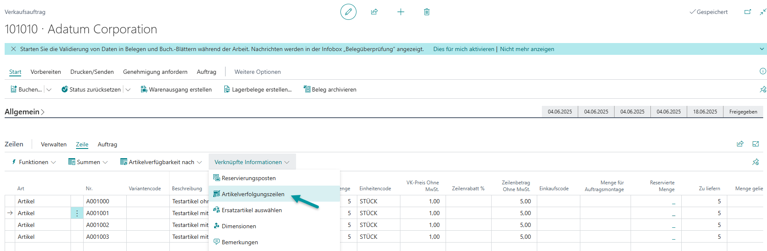Expand the Buchen dropdown arrow

pyautogui.click(x=49, y=89)
